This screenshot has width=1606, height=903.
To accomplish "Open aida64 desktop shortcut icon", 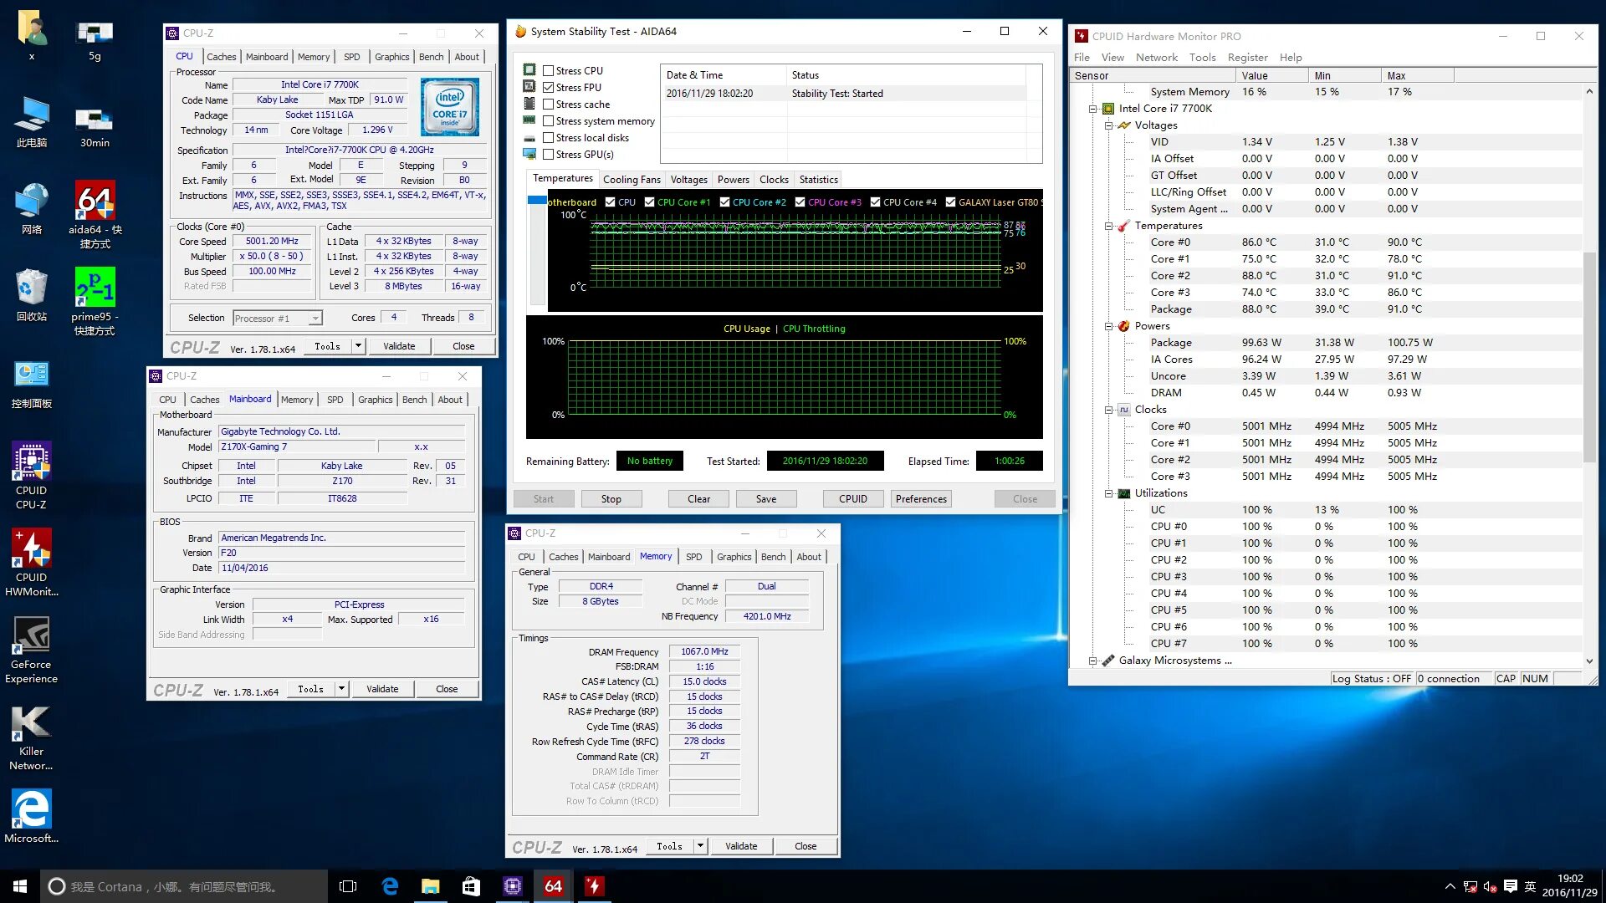I will coord(95,202).
